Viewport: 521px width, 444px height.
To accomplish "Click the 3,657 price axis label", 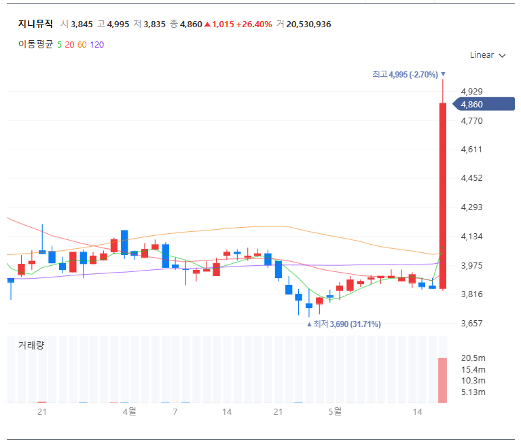I will (471, 323).
